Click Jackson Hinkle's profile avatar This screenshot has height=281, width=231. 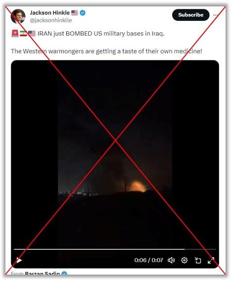[18, 16]
